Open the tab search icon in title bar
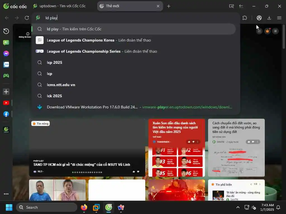286x214 pixels. (231, 6)
